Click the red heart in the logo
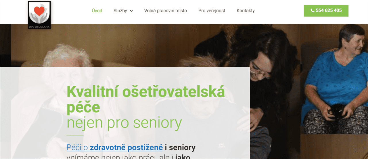This screenshot has width=368, height=159. coord(39,11)
